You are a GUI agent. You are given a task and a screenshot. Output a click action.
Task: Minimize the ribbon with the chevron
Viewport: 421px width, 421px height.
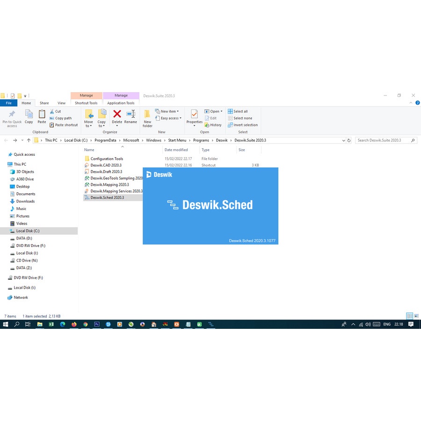coord(411,103)
